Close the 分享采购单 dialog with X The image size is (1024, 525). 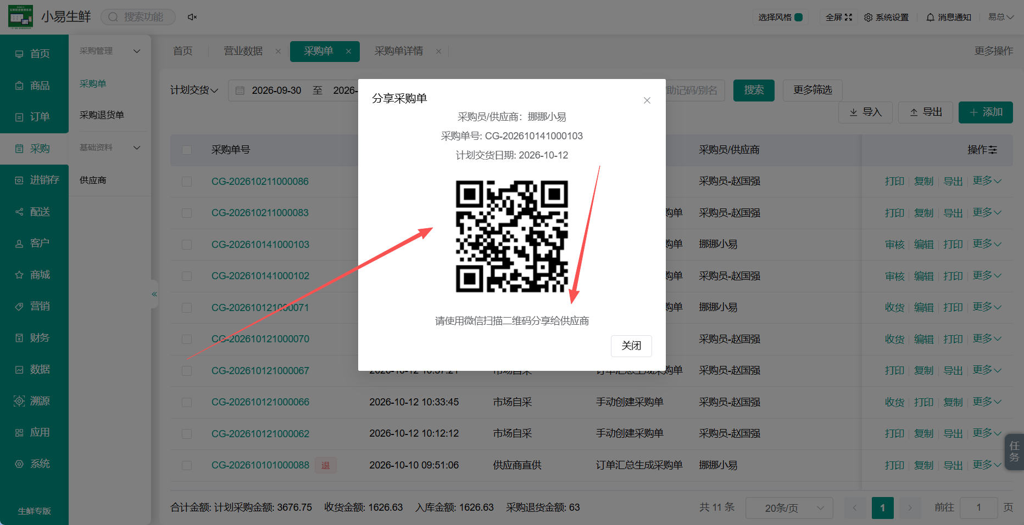pos(647,100)
